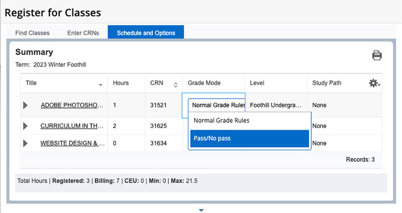Expand the CURRICULUM IN TH... row

coord(25,126)
